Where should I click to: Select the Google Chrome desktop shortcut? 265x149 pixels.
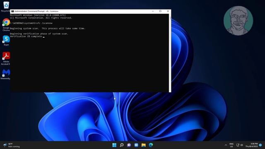6,25
